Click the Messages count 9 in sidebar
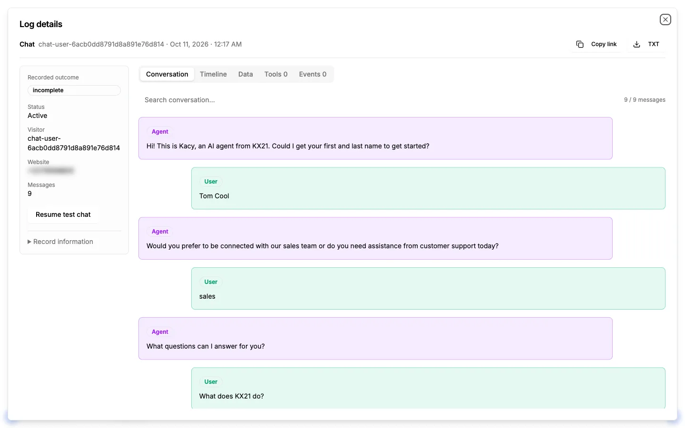 click(x=29, y=194)
